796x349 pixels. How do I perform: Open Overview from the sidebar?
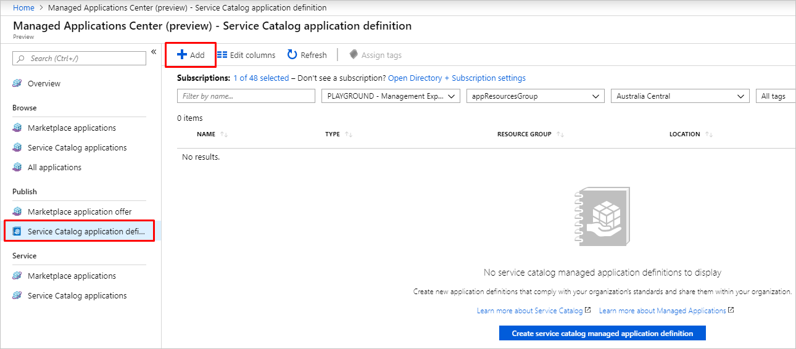click(44, 83)
